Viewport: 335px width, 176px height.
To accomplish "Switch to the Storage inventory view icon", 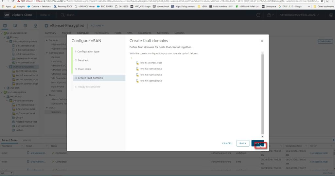I will tap(25, 26).
